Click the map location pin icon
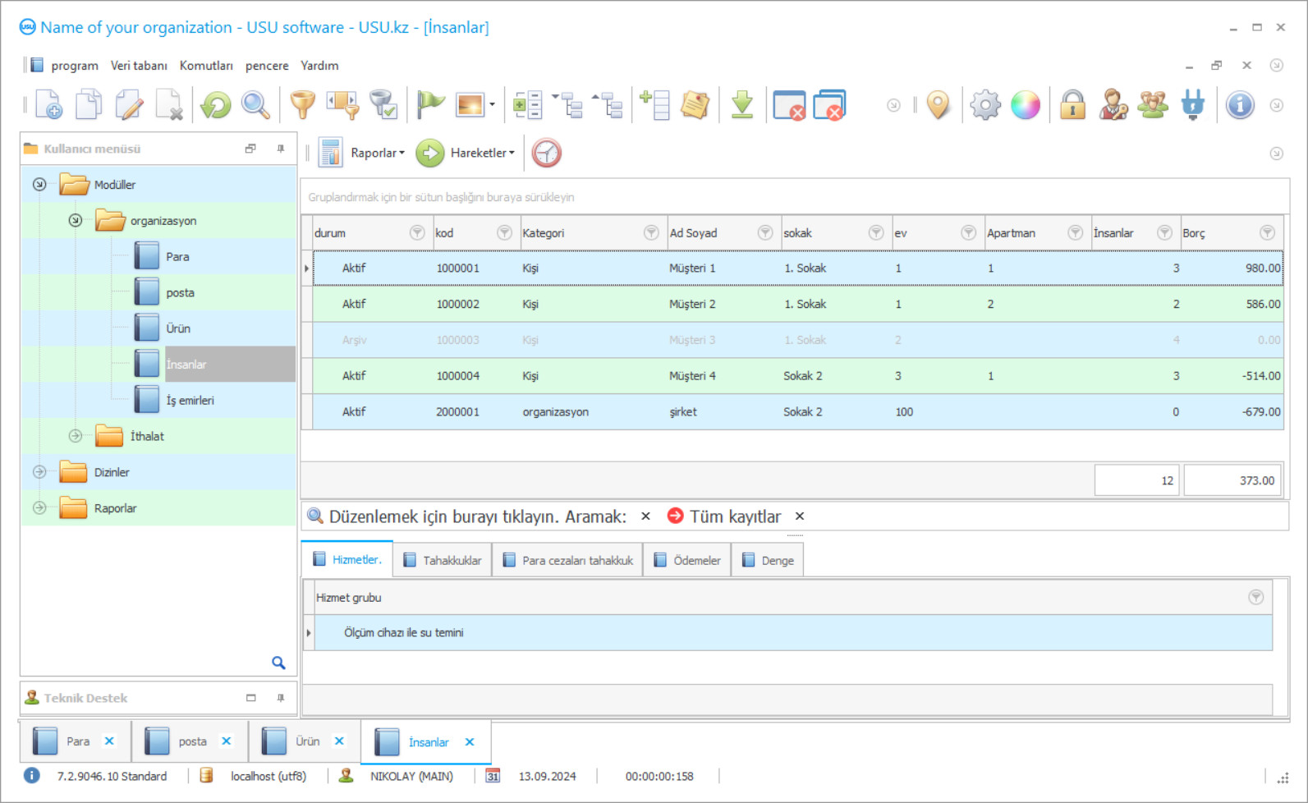Screen dimensions: 1308x803 [938, 105]
